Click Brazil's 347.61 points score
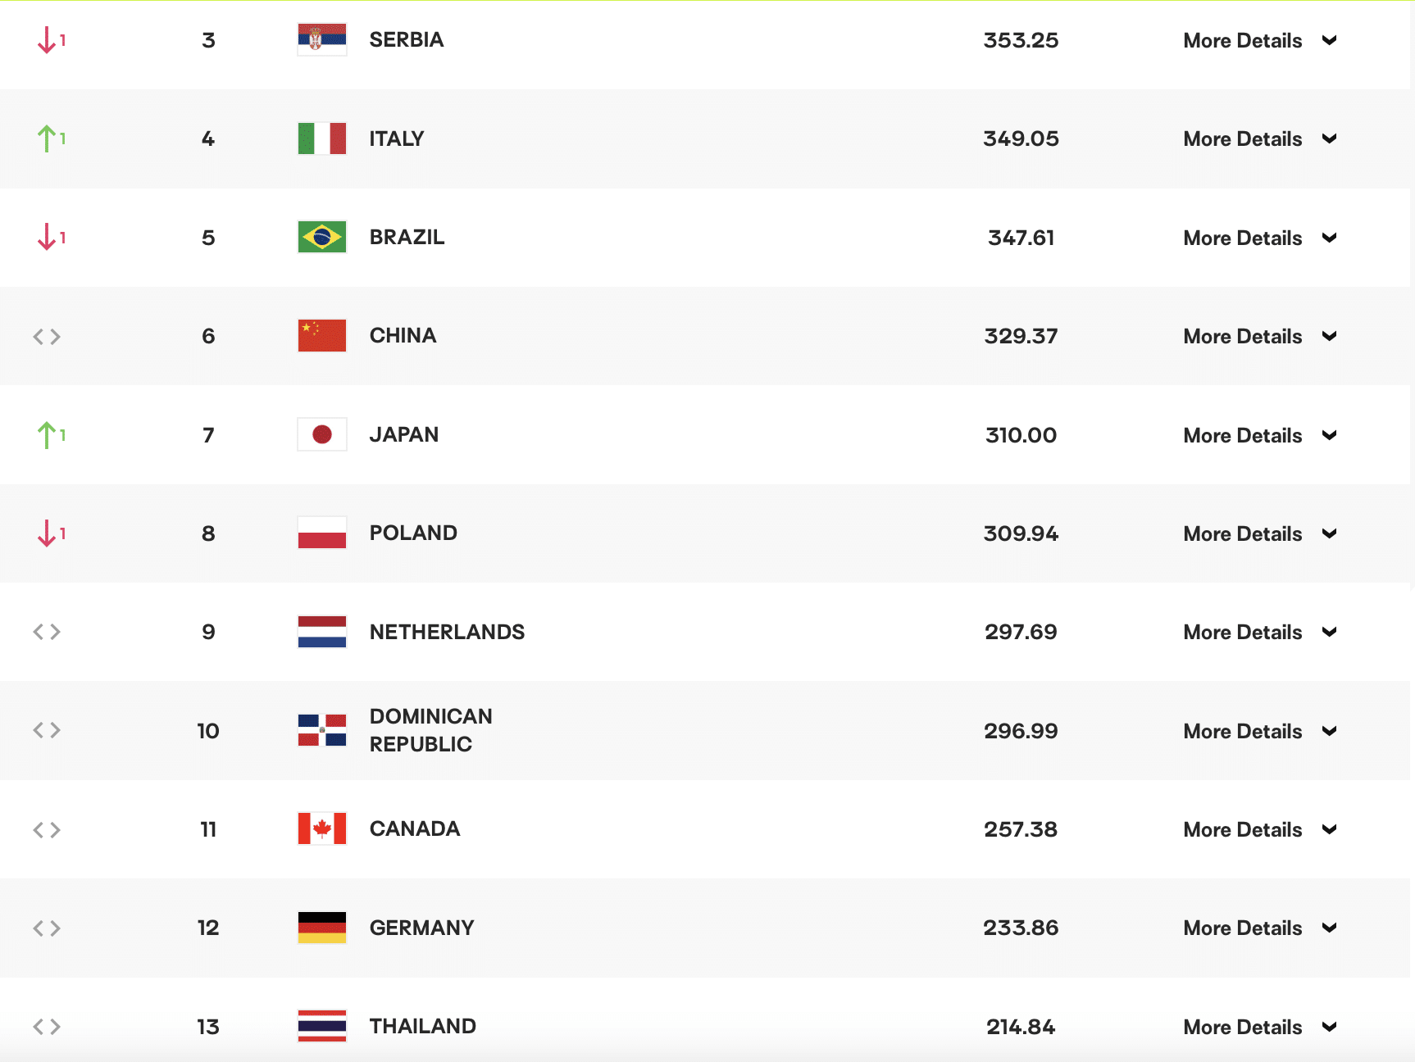Viewport: 1415px width, 1062px height. (1021, 238)
